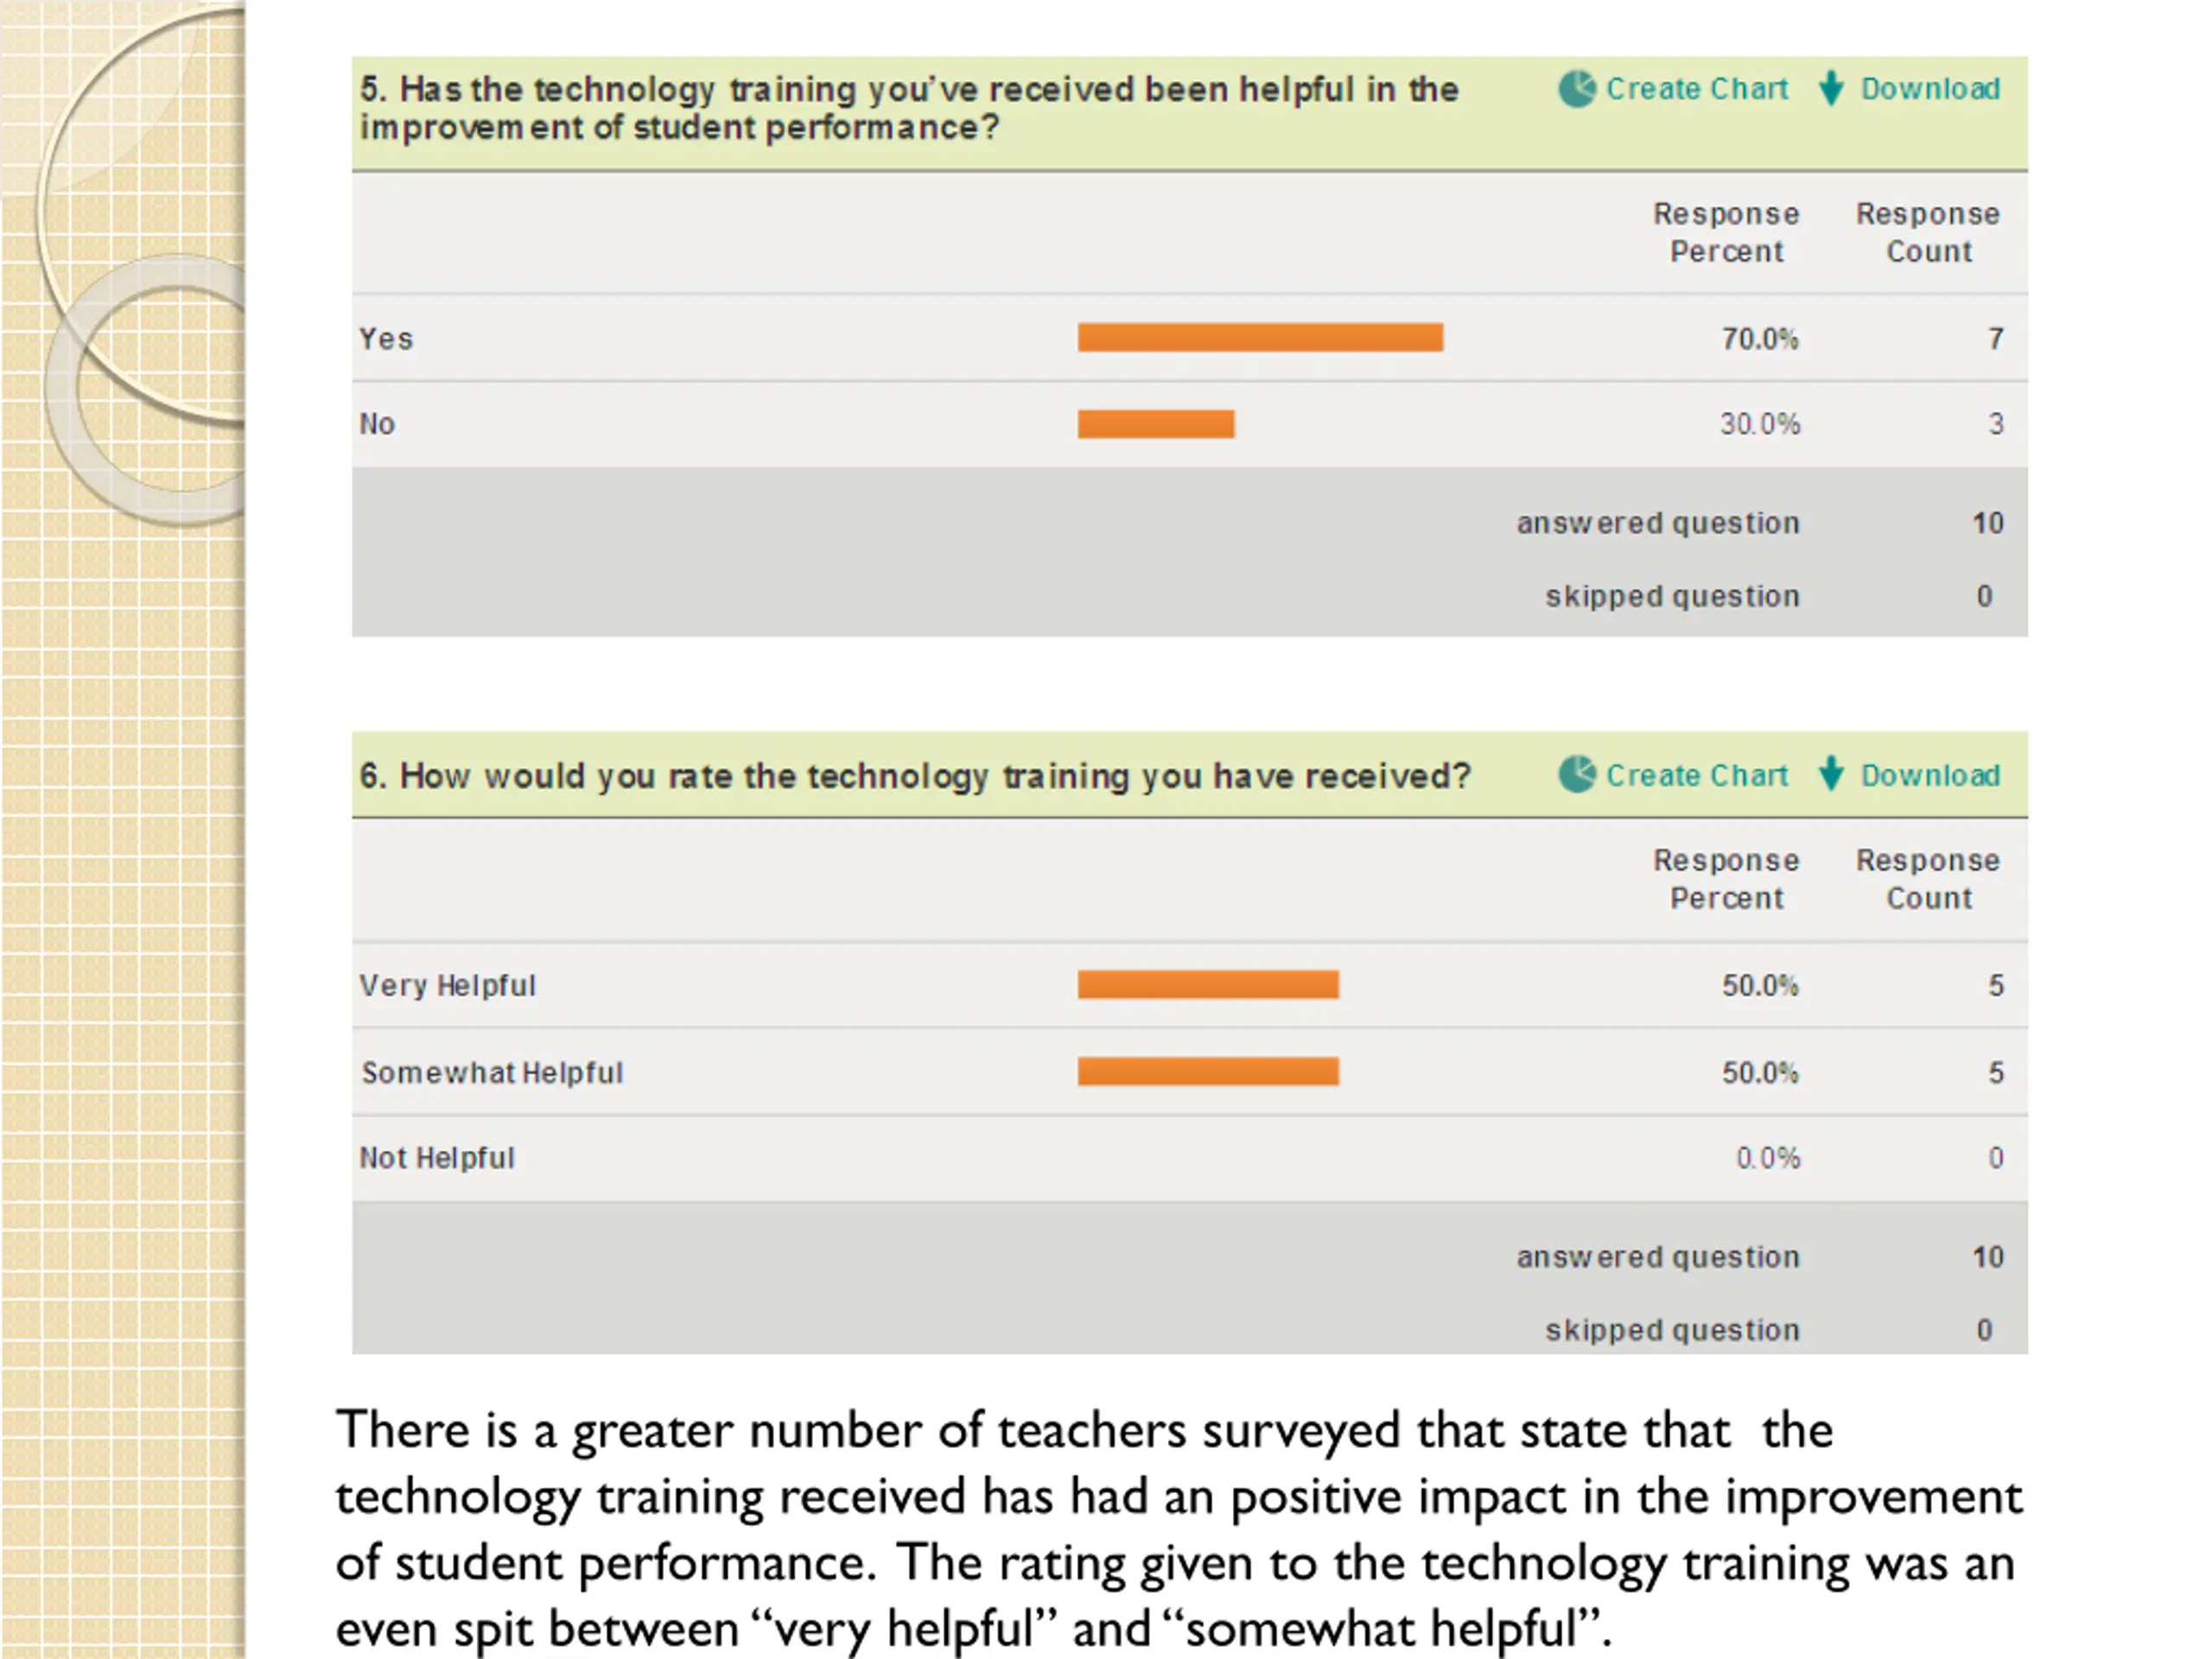Image resolution: width=2212 pixels, height=1659 pixels.
Task: Click the download arrow icon for question 5
Action: [1831, 88]
